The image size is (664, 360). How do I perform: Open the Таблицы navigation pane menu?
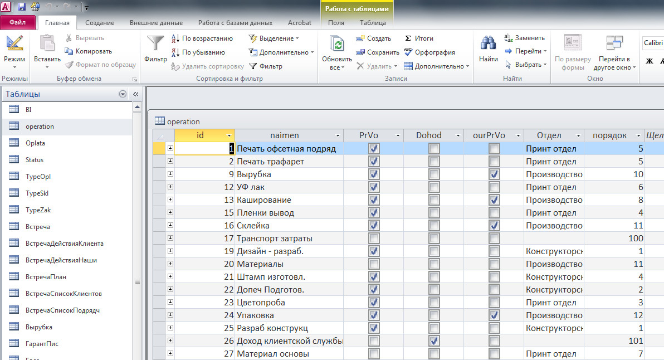coord(123,94)
